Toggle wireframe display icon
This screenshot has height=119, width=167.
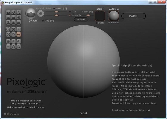click(x=13, y=35)
